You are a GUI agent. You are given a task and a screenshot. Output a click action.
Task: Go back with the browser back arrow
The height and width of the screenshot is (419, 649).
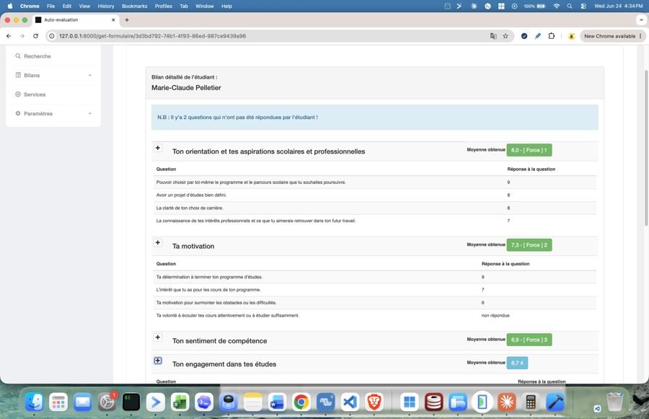[x=9, y=36]
